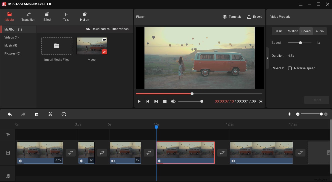Switch to the Rotation property tab
Screen dimensions: 332x182
[292, 31]
